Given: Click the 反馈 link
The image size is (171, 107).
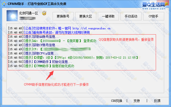Looking at the screenshot, I should (x=157, y=101).
